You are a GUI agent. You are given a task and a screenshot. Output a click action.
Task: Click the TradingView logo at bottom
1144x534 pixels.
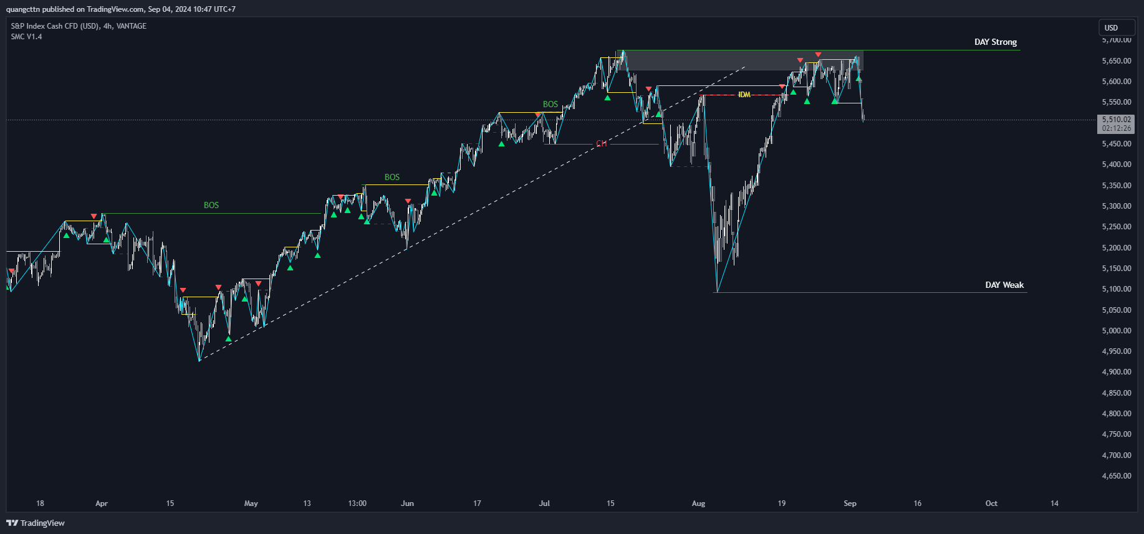click(x=36, y=523)
